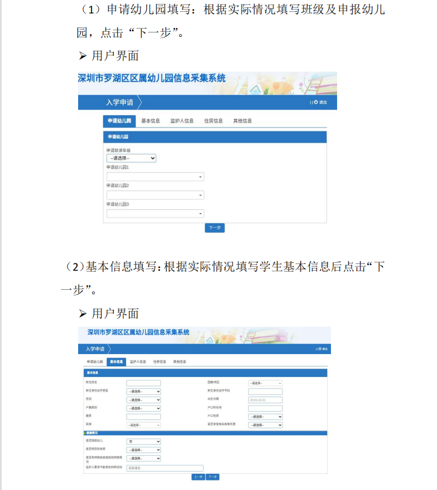
Task: Click the 健康情况 section header
Action: coord(205,433)
